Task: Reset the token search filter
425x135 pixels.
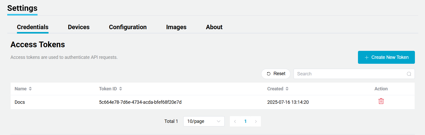Action: (276, 74)
